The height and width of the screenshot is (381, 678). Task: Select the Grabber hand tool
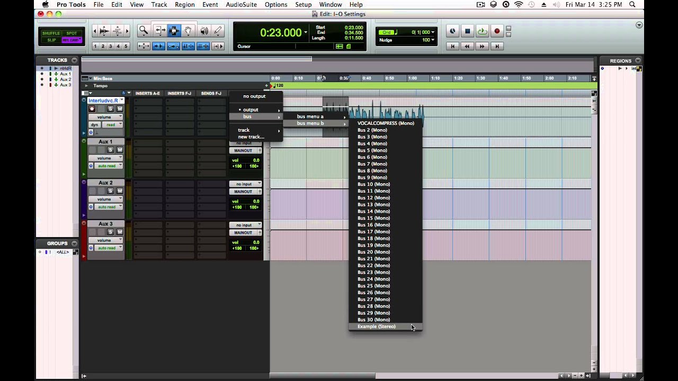pos(188,31)
